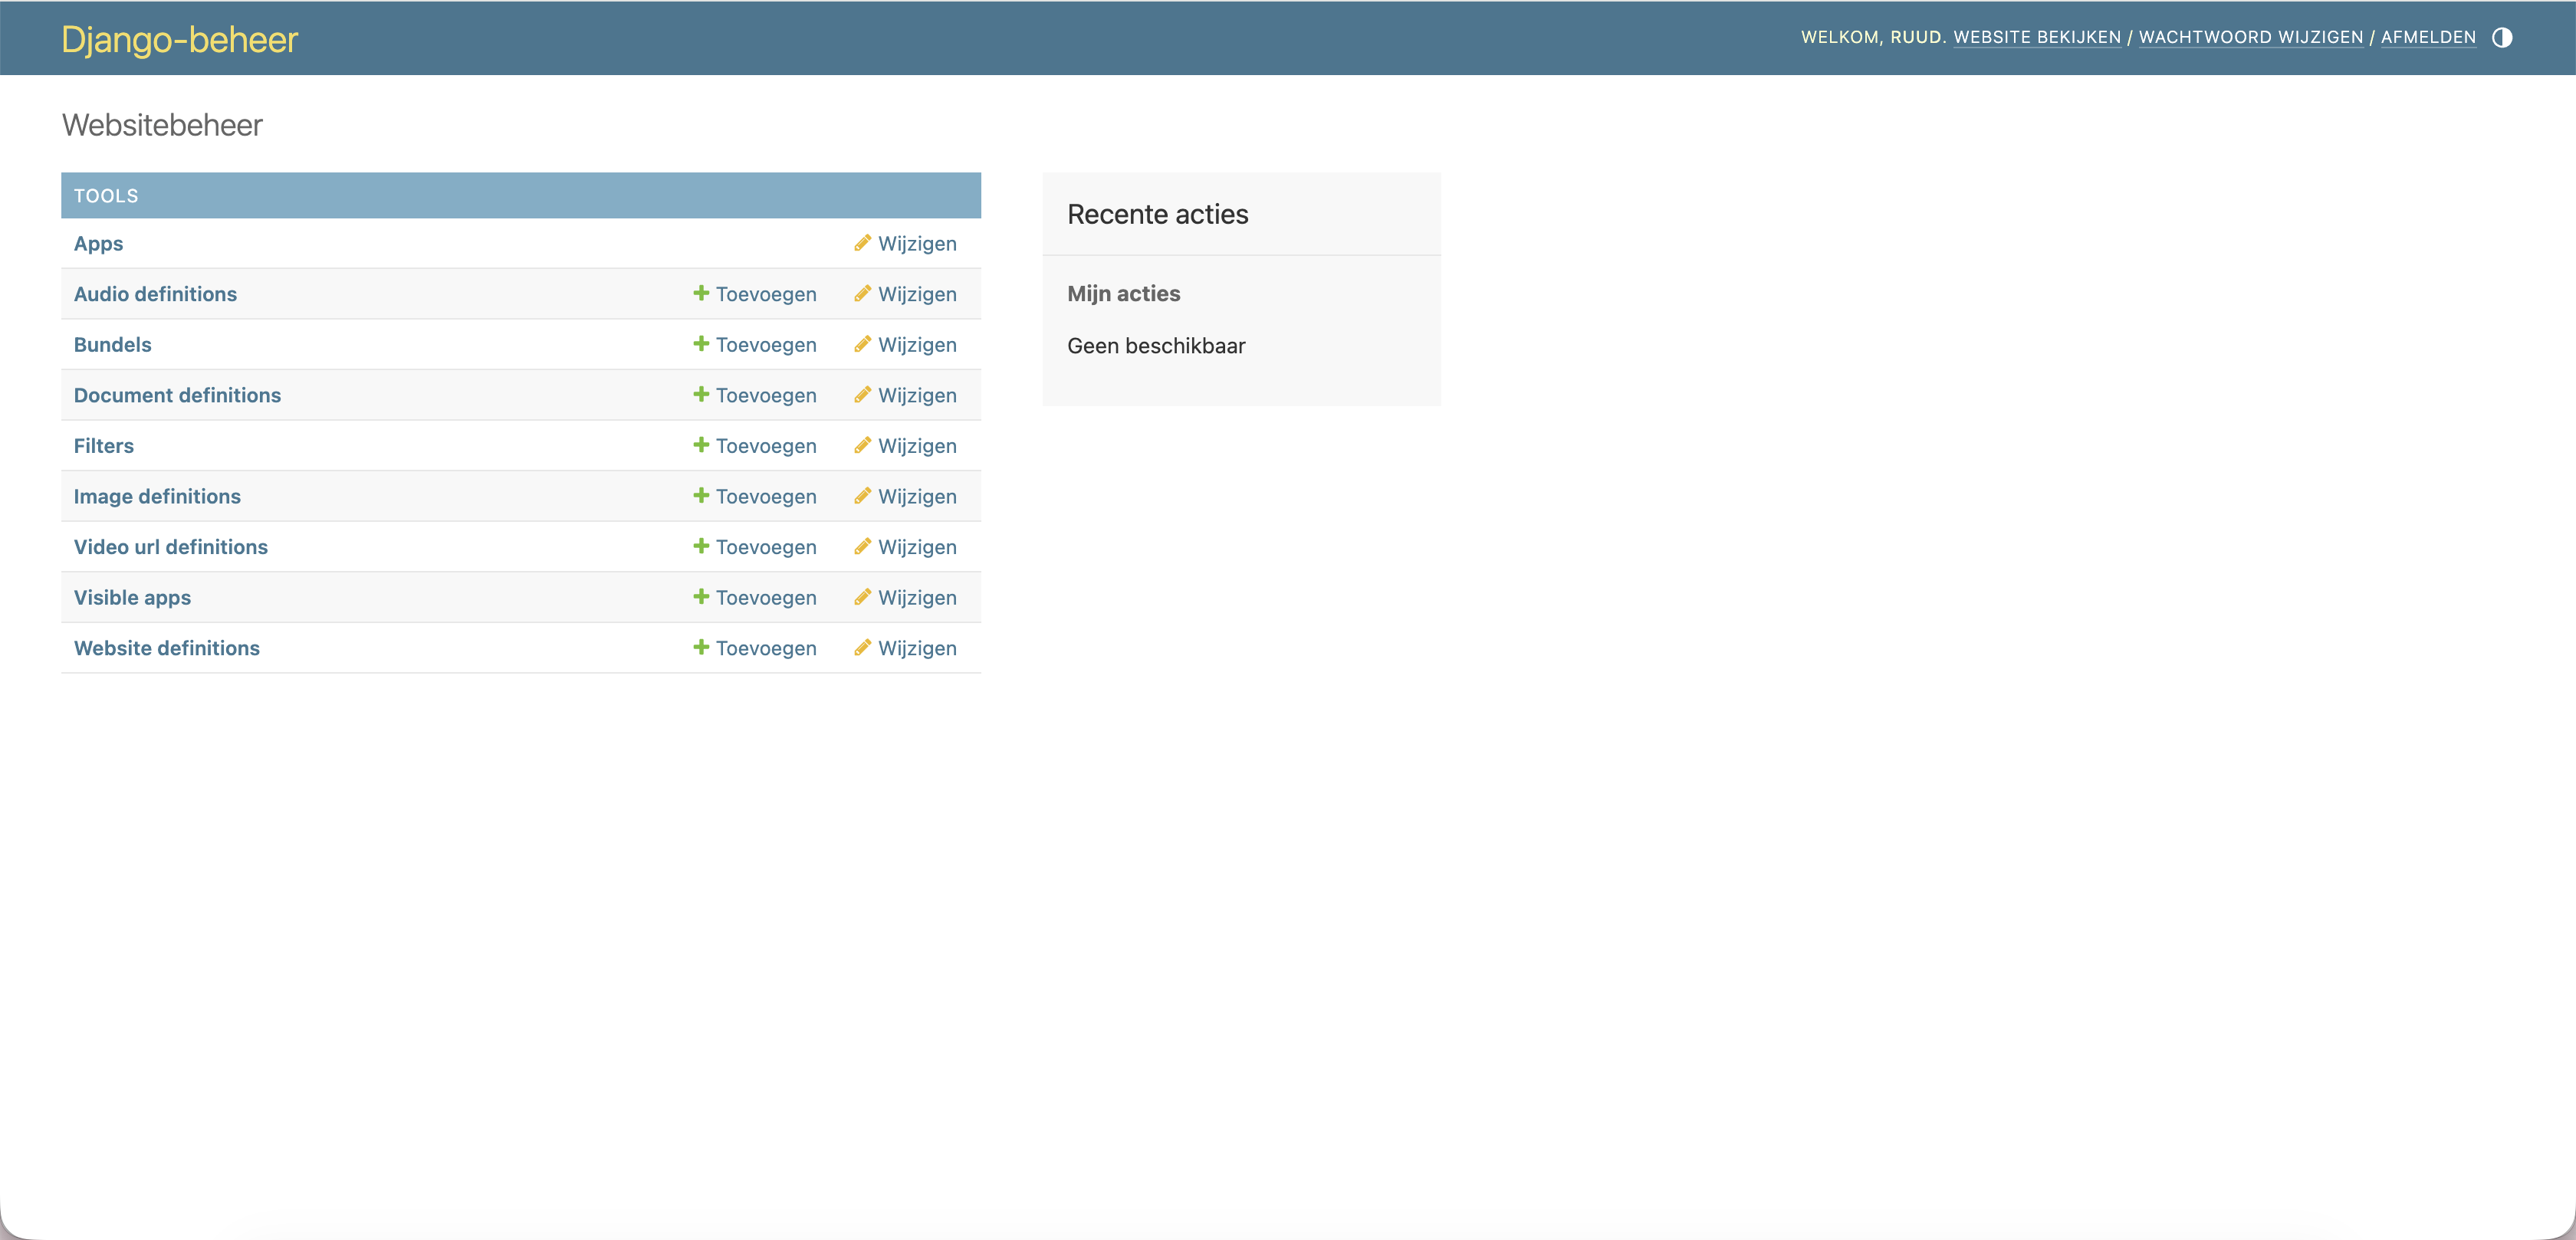2576x1240 pixels.
Task: Click the pencil icon in Apps row
Action: click(862, 243)
